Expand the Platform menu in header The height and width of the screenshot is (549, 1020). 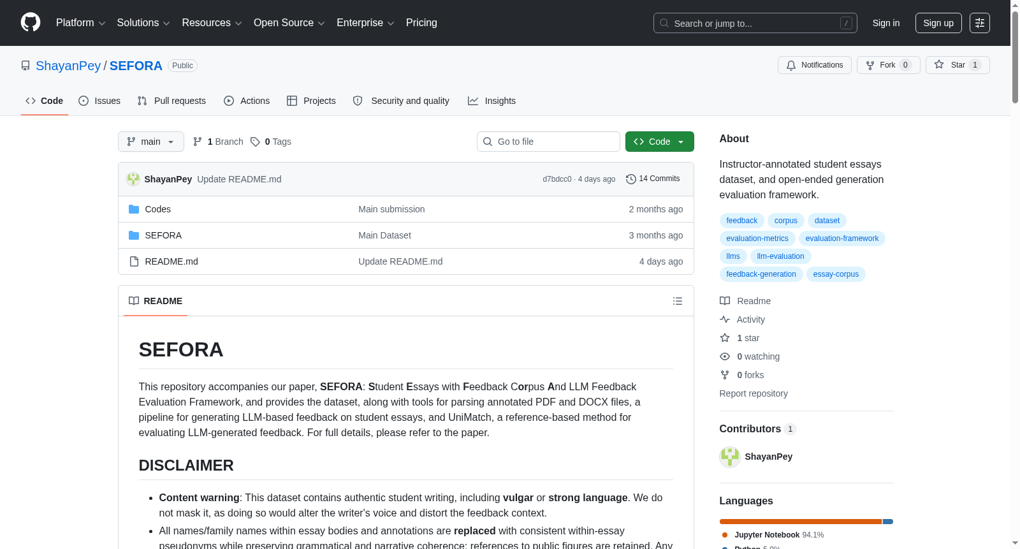pos(81,23)
